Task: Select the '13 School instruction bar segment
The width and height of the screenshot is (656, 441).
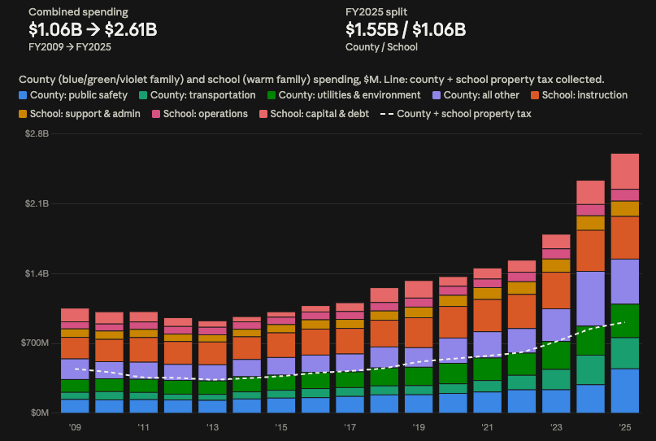Action: coord(212,353)
